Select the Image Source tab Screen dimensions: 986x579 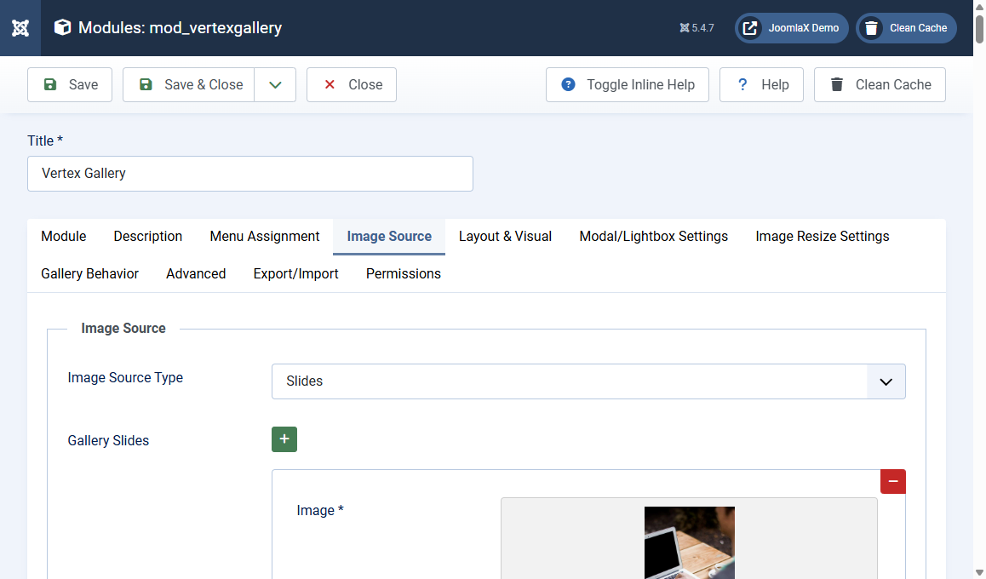click(x=389, y=237)
